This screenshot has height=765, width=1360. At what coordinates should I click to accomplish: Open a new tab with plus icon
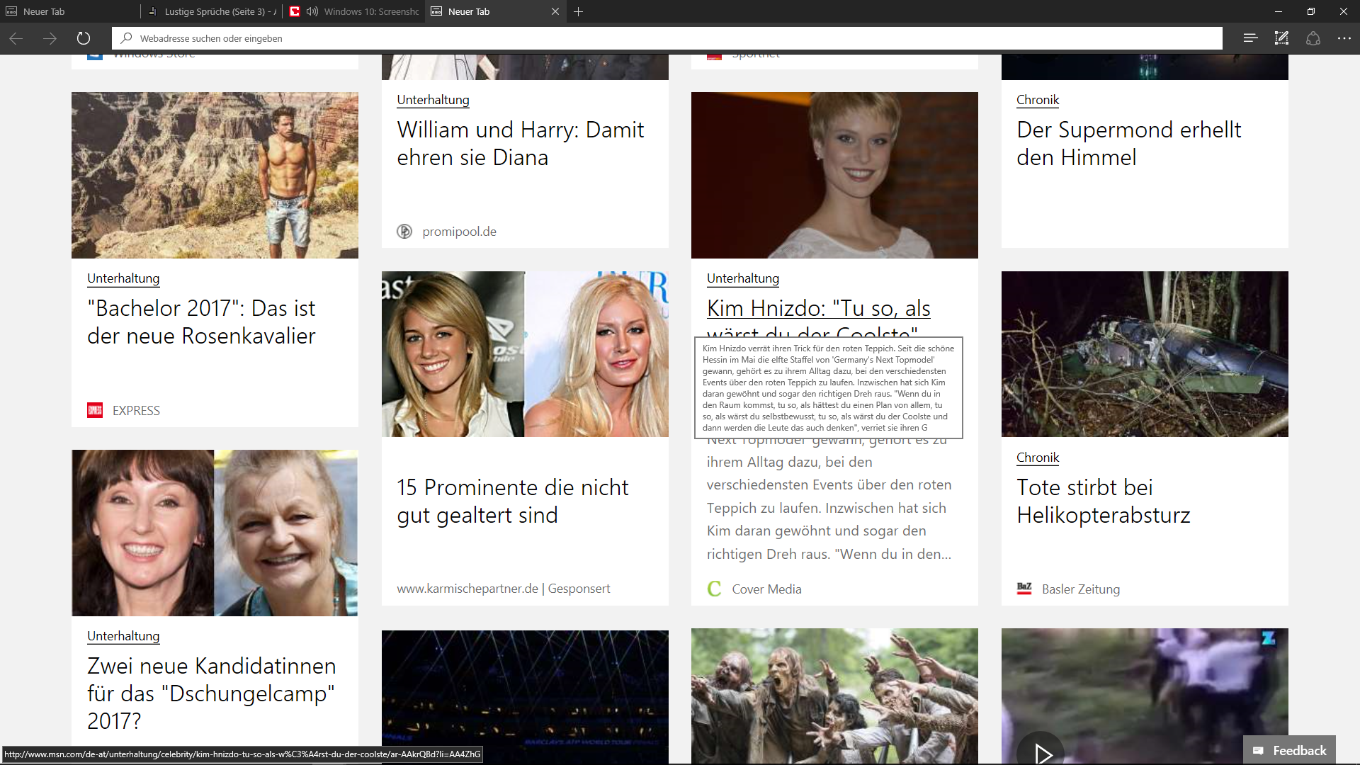click(579, 11)
